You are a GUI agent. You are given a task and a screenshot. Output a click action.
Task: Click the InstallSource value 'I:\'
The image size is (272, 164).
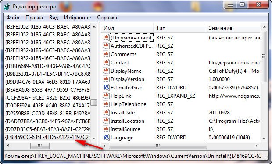[211, 129]
